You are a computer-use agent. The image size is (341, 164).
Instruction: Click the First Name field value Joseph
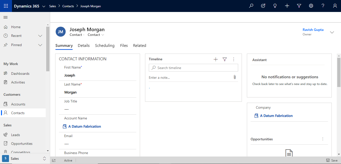point(70,75)
